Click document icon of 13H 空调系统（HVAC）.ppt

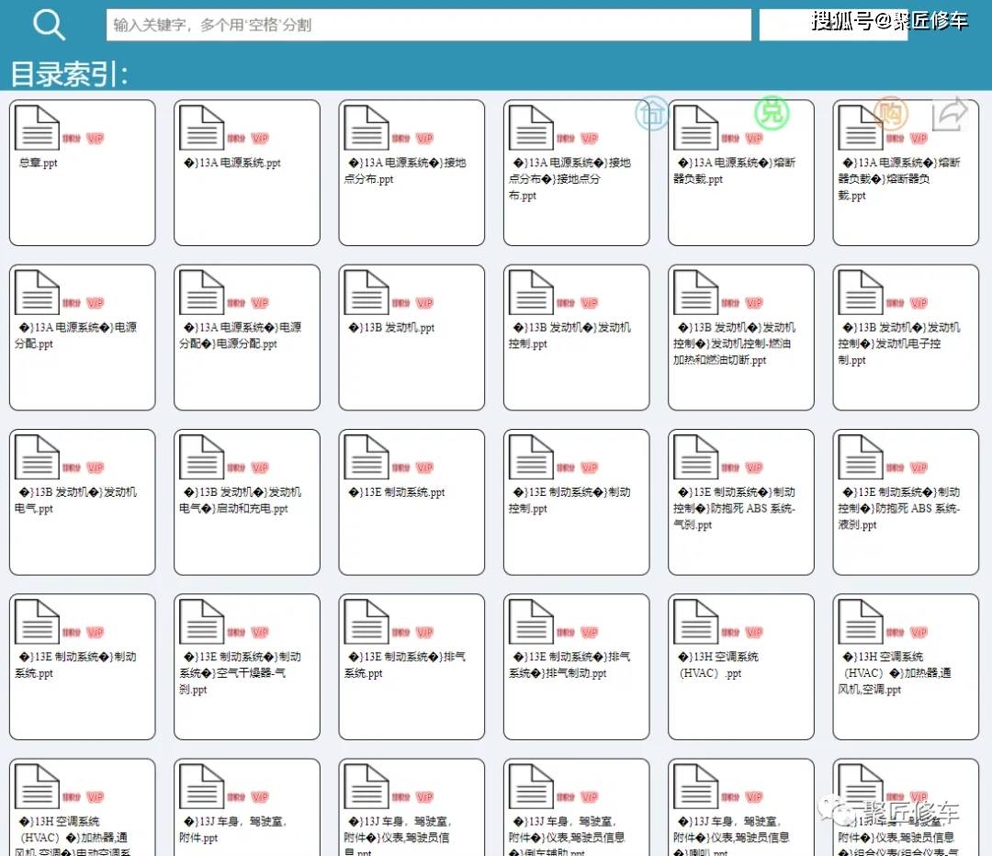696,622
